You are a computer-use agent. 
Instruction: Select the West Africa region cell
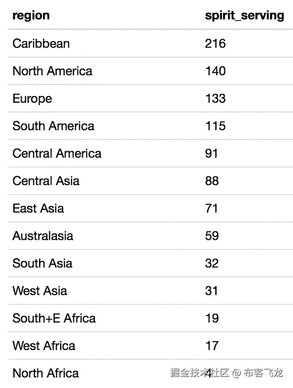click(44, 345)
